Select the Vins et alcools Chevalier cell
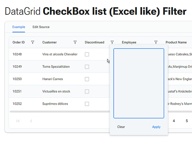Screen dimensions: 192x141 [x=60, y=54]
